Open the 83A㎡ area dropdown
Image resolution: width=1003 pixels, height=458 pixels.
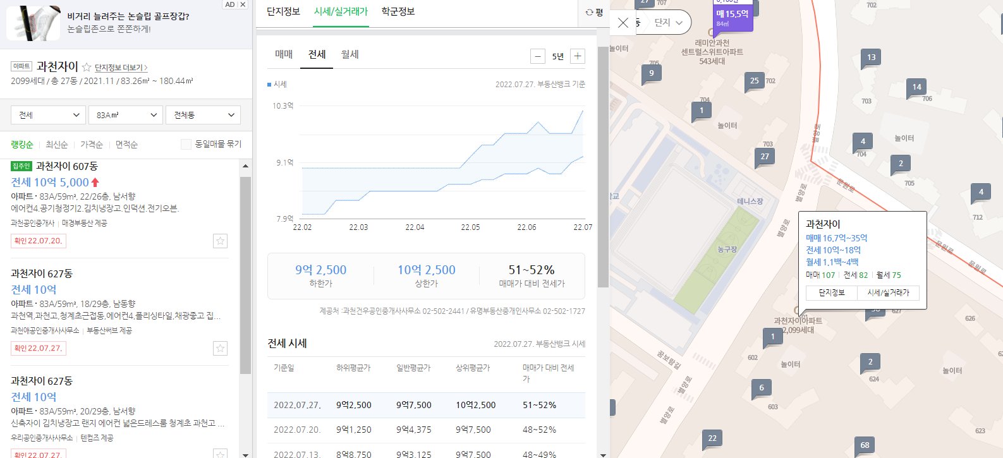click(x=126, y=115)
